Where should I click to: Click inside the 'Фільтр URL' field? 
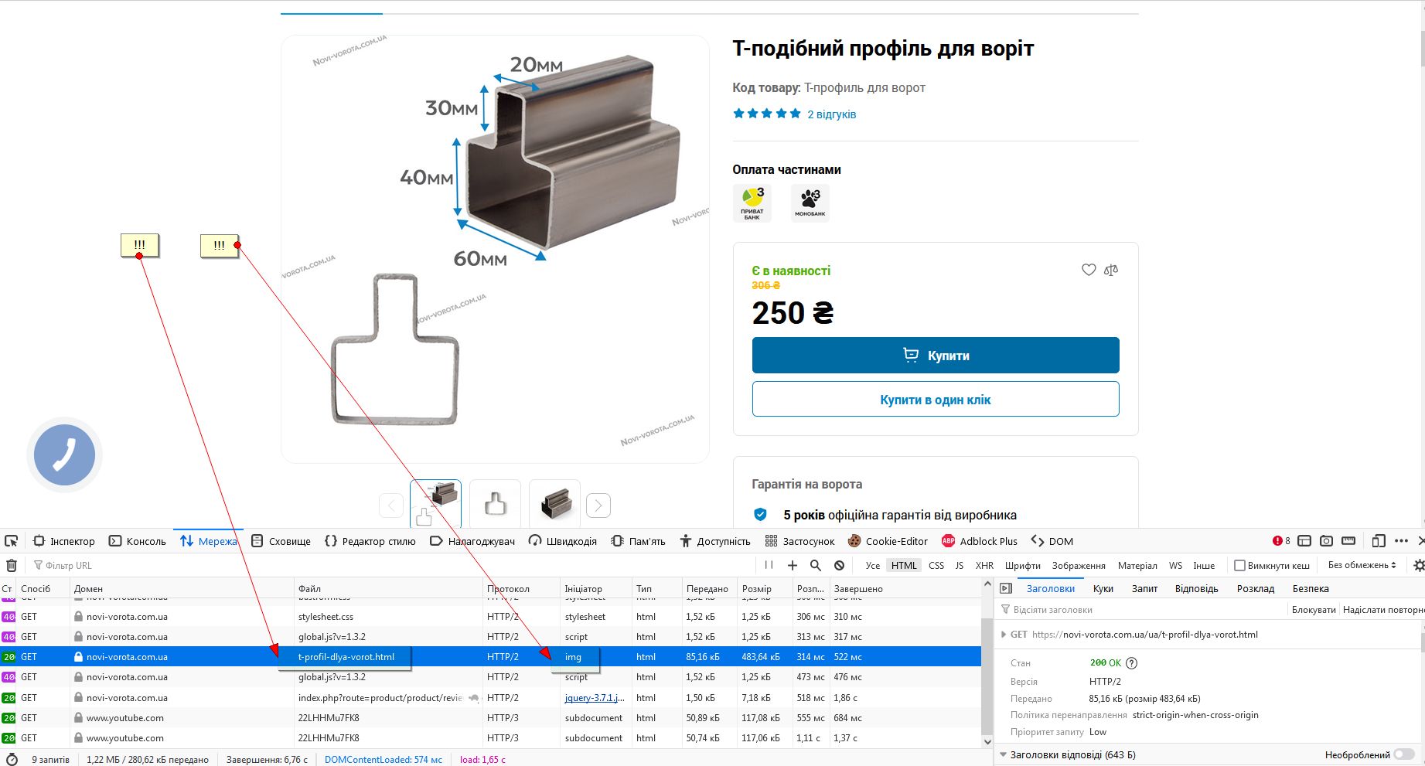(394, 566)
